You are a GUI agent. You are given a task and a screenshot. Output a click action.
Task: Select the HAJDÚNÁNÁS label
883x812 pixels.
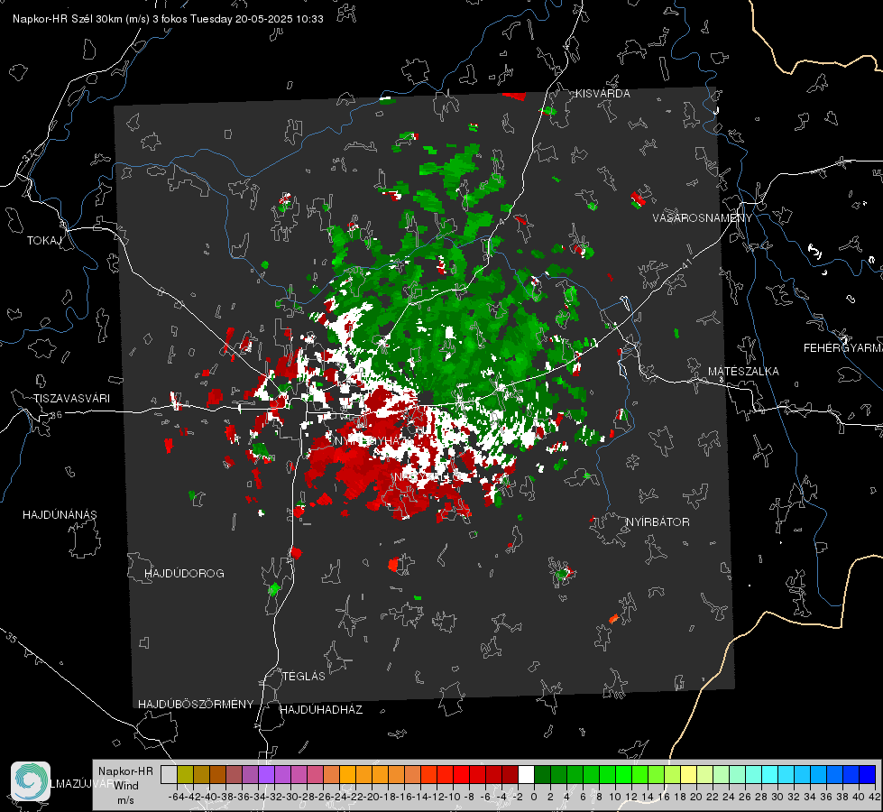tap(60, 514)
